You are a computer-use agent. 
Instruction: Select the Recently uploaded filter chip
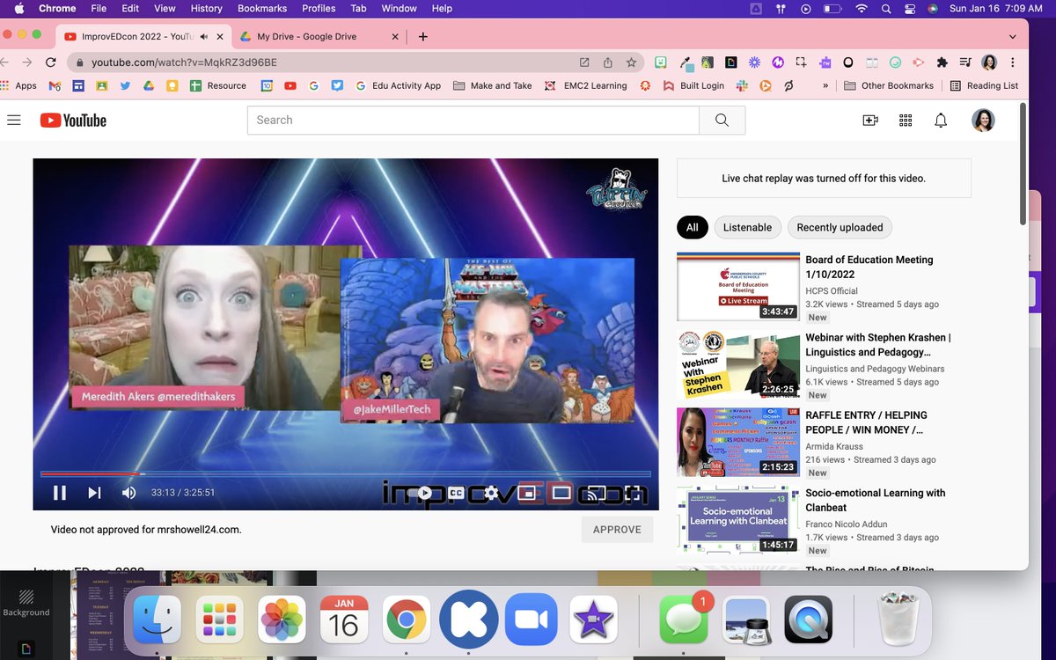pyautogui.click(x=840, y=227)
